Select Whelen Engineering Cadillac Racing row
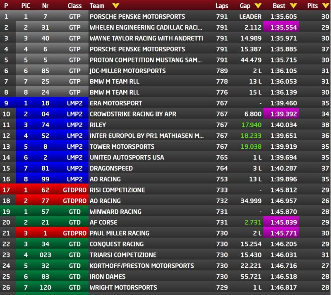 pyautogui.click(x=165, y=27)
